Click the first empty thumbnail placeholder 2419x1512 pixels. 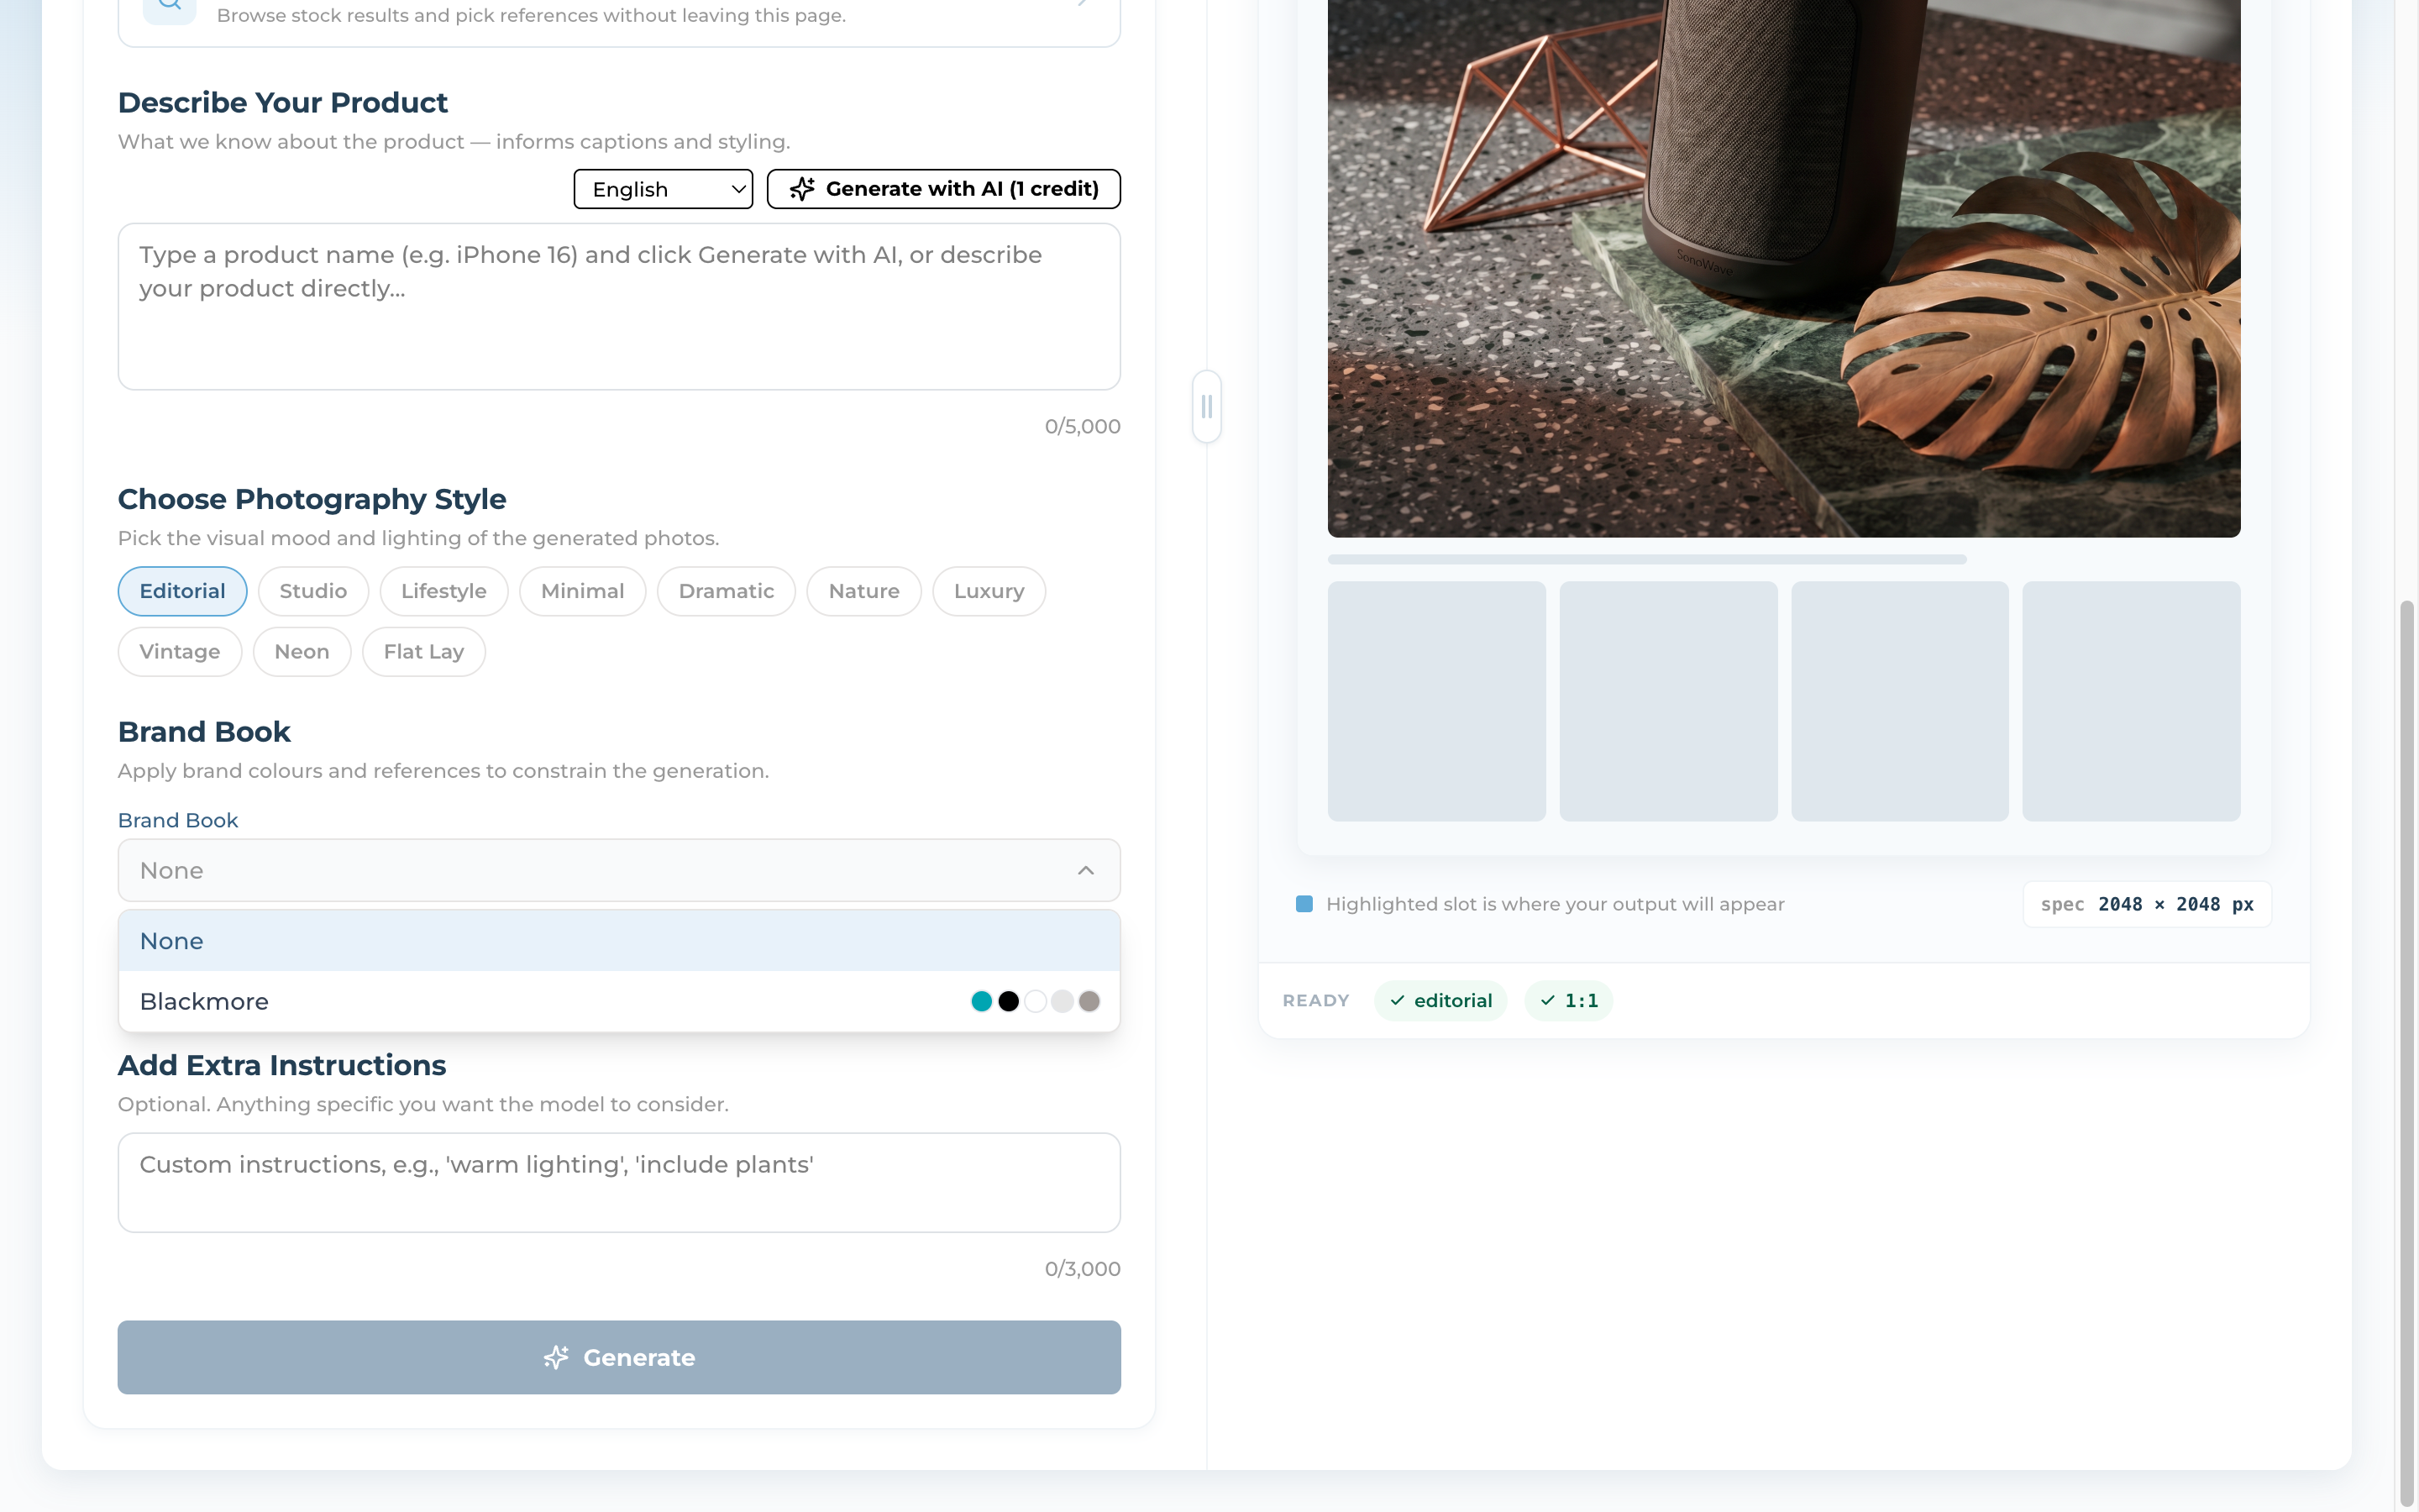1436,701
